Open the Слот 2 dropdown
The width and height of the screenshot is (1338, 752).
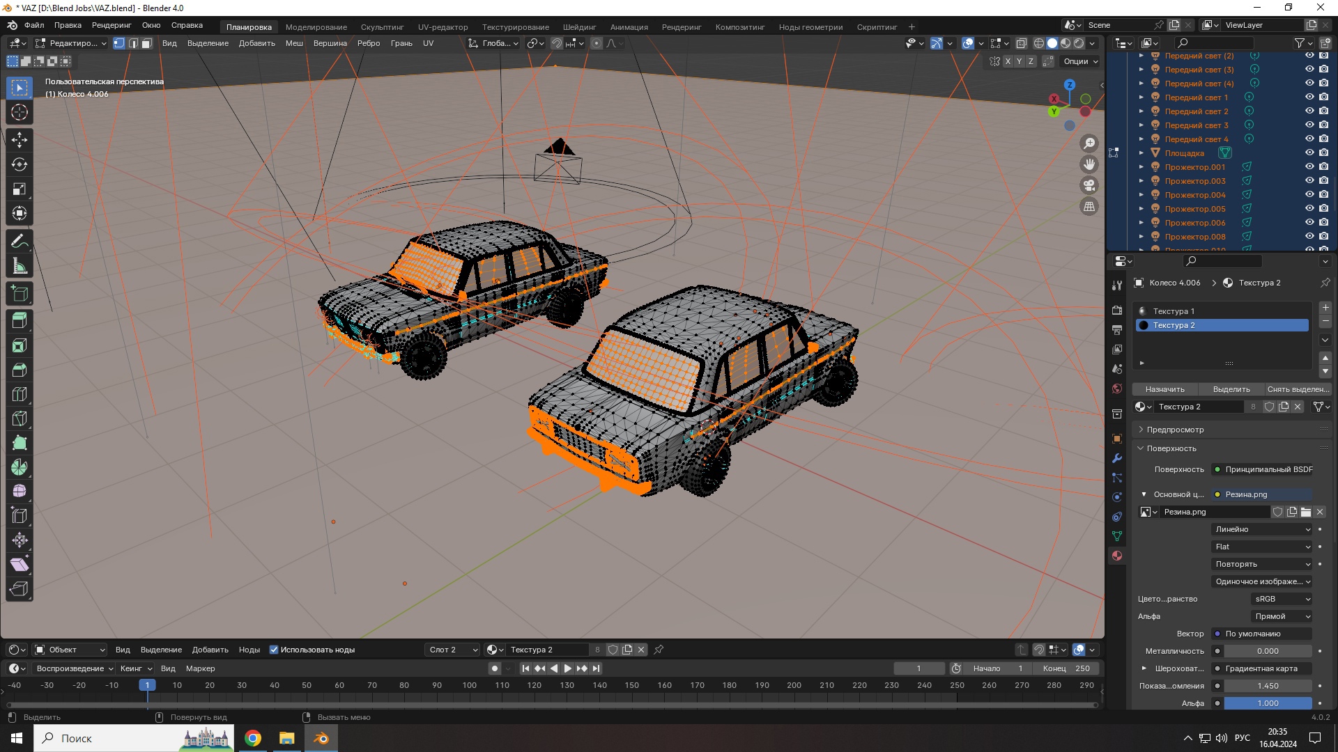(x=453, y=650)
